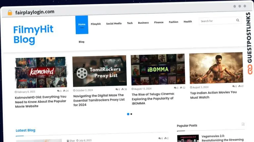Click the FilmyHit Blog site logo
The width and height of the screenshot is (254, 142).
pyautogui.click(x=33, y=35)
